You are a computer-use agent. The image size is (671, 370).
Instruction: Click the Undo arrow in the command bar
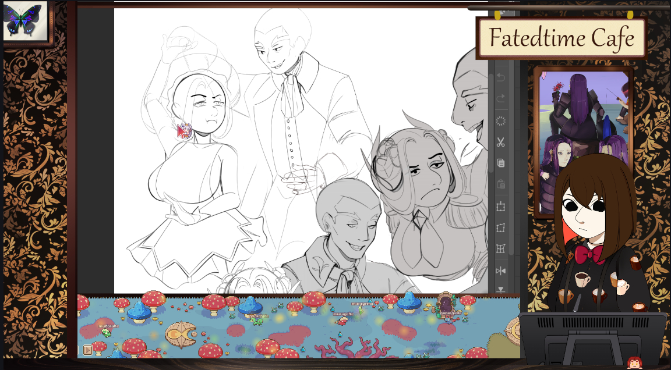(x=500, y=78)
